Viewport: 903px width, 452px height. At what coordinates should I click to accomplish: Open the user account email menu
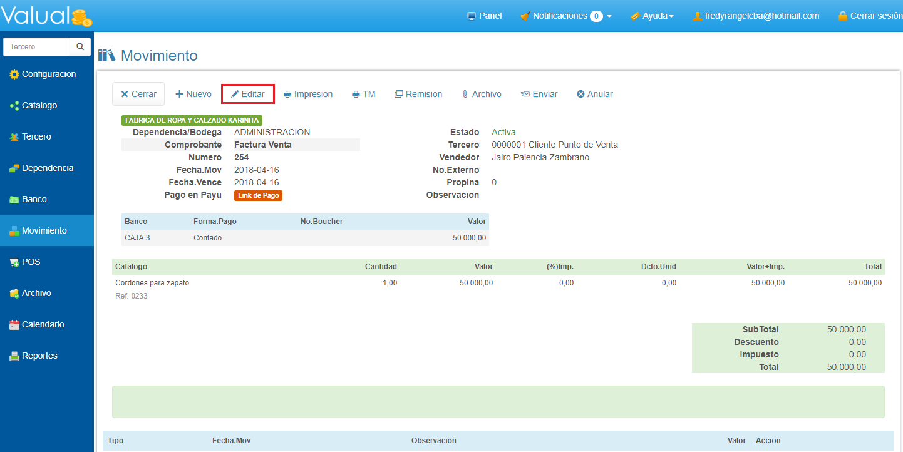[x=755, y=16]
